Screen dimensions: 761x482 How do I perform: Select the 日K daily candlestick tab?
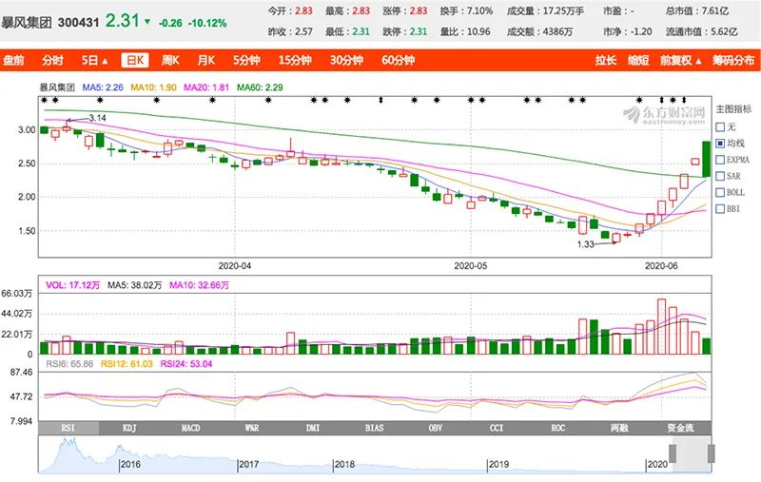coord(134,60)
